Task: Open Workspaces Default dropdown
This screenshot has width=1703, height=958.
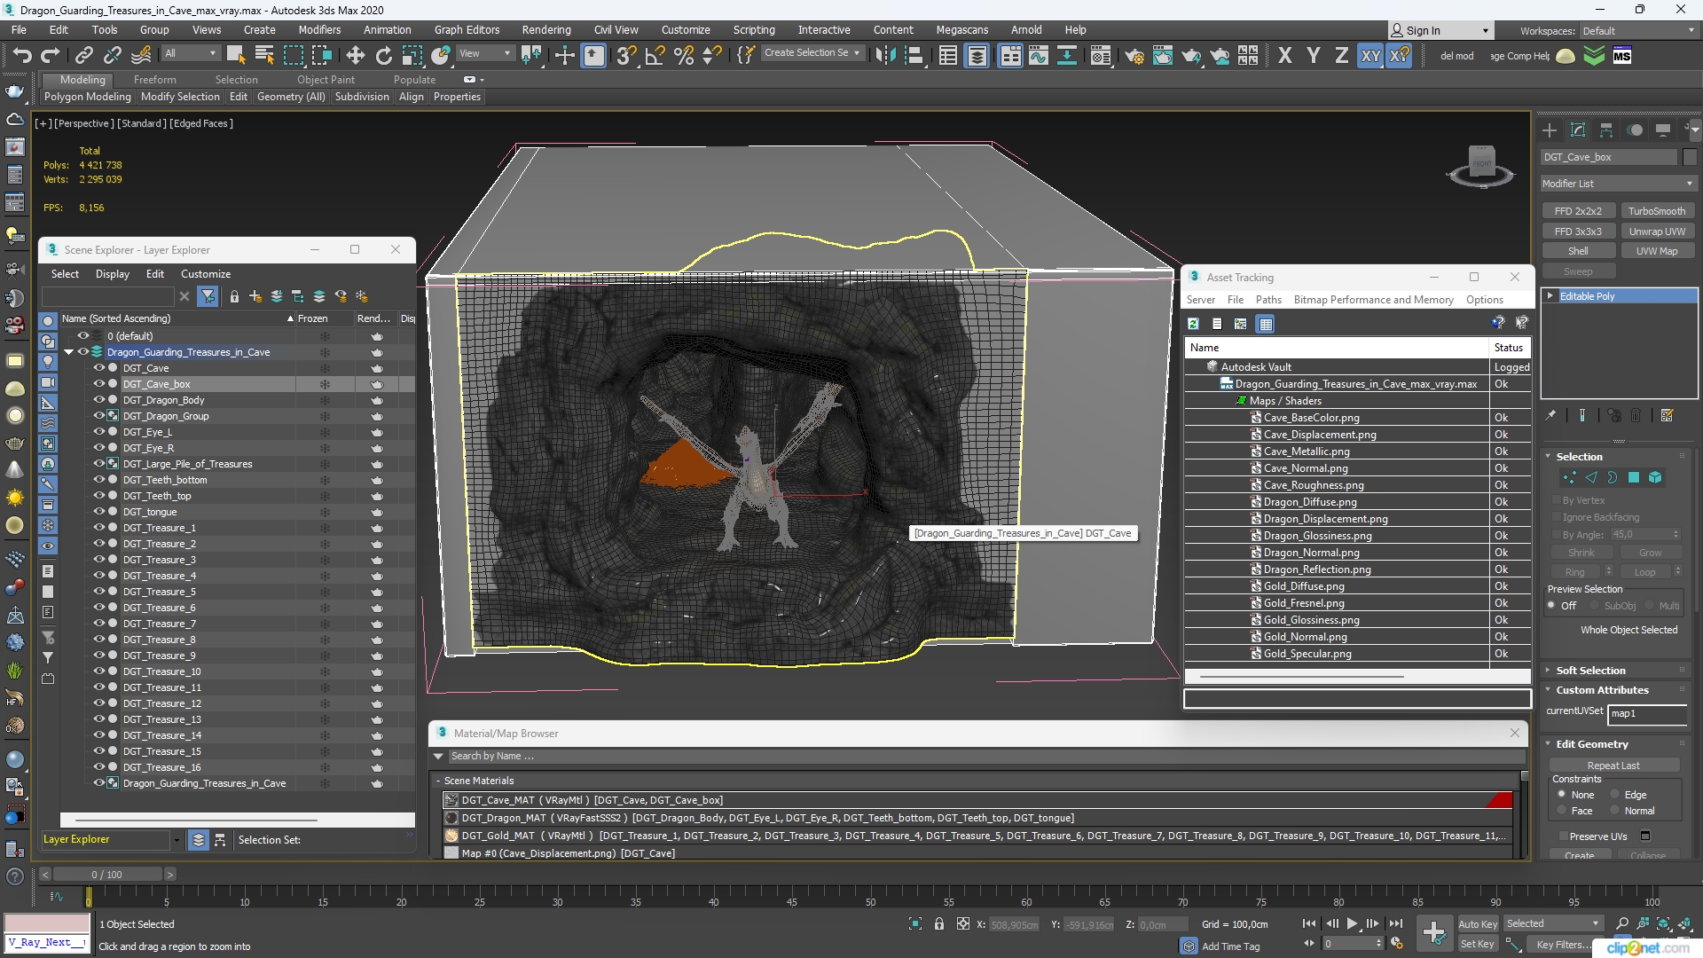Action: click(1637, 31)
